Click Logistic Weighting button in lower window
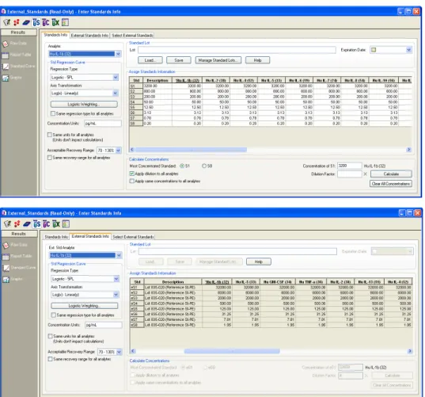Image resolution: width=425 pixels, height=397 pixels. (85, 306)
